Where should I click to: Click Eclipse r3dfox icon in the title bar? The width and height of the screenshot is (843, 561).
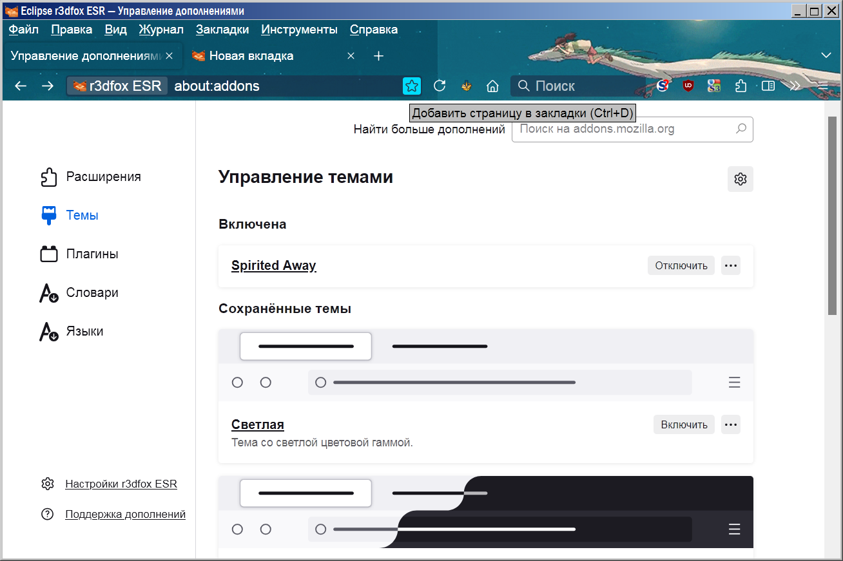(x=12, y=11)
